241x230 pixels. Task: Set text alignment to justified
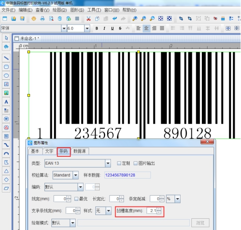point(162,28)
